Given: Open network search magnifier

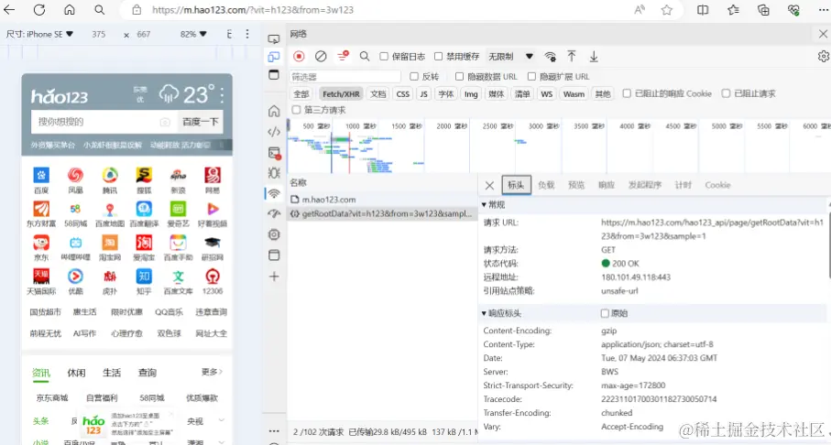Looking at the screenshot, I should click(365, 56).
